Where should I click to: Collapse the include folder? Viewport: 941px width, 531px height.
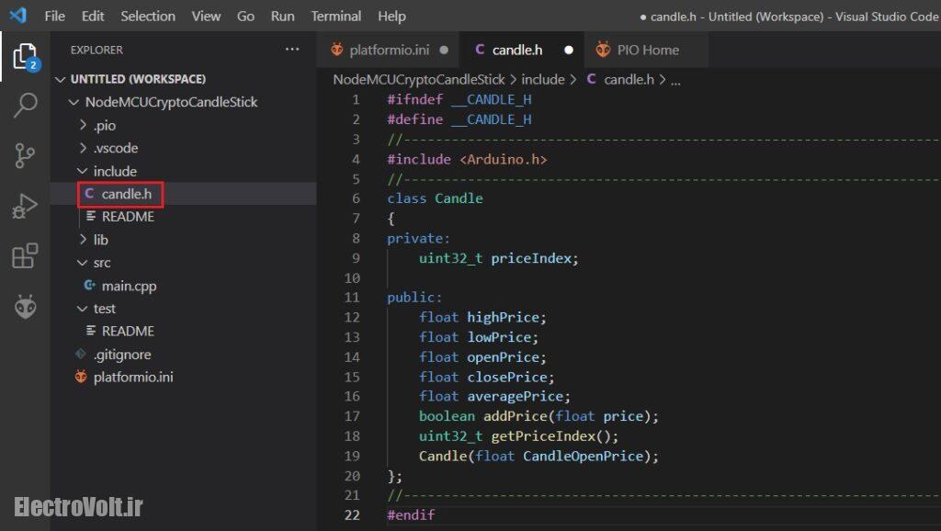[x=114, y=171]
